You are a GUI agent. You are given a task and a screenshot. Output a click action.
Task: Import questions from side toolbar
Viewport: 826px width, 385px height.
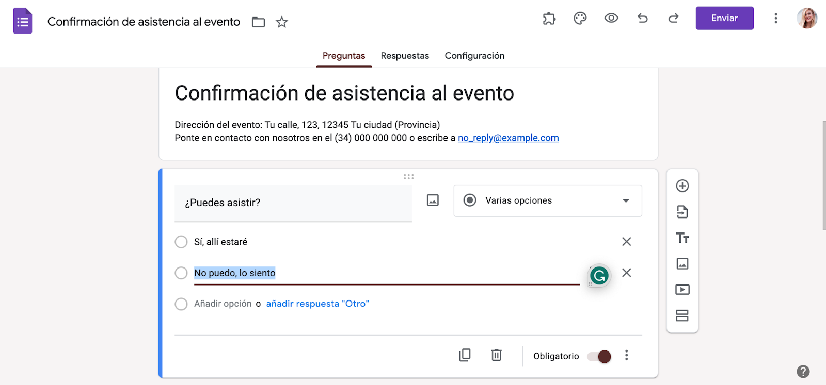pos(682,212)
